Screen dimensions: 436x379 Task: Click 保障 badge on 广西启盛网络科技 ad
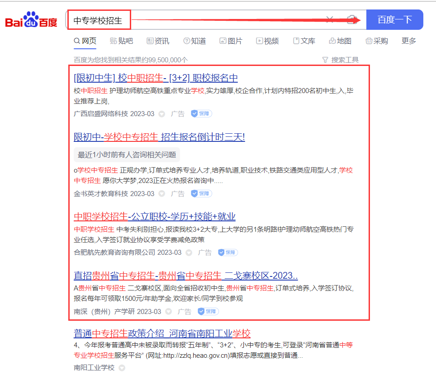[201, 113]
